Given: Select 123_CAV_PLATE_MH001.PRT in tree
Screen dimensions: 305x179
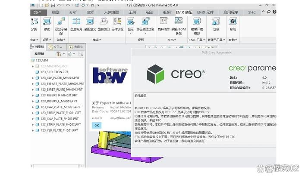Looking at the screenshot, I should coord(58,107).
